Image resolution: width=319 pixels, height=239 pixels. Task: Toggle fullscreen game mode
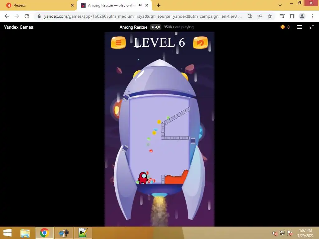tap(312, 27)
